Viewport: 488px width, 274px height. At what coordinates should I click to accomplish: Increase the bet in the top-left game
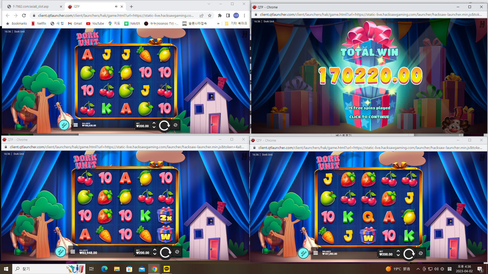(154, 123)
